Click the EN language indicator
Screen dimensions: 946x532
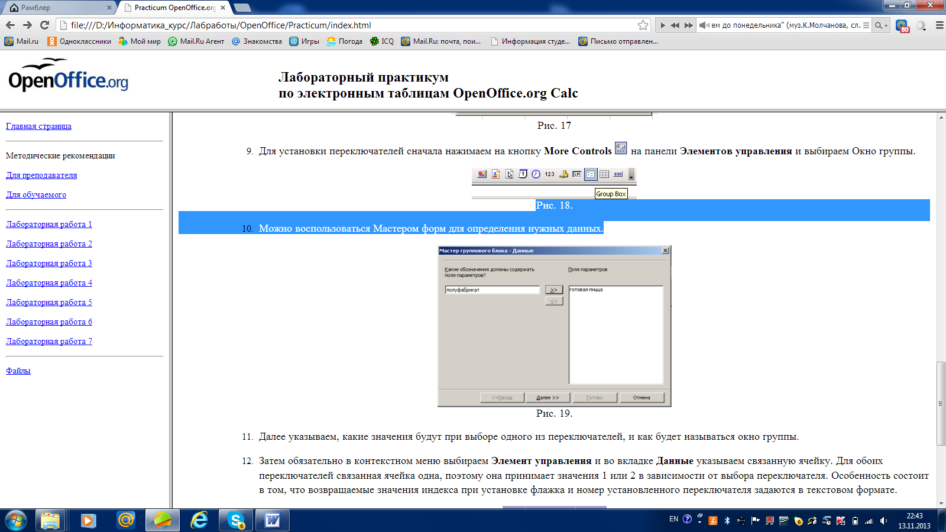tap(673, 519)
